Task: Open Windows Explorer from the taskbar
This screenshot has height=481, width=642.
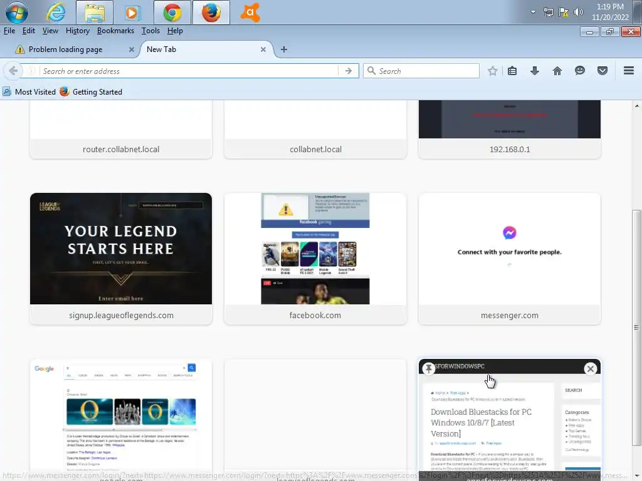Action: (95, 13)
